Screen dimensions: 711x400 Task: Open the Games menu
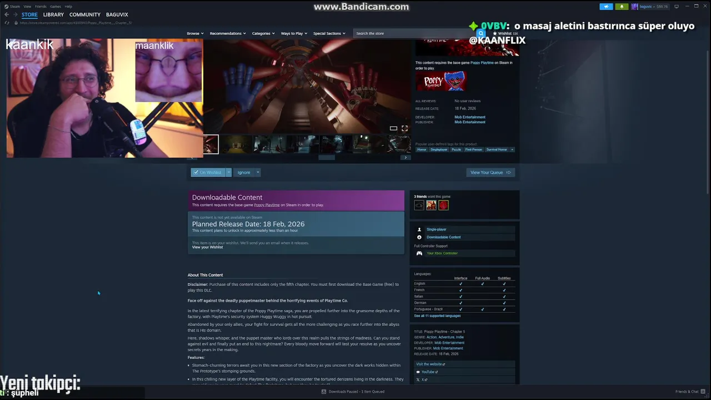[56, 6]
